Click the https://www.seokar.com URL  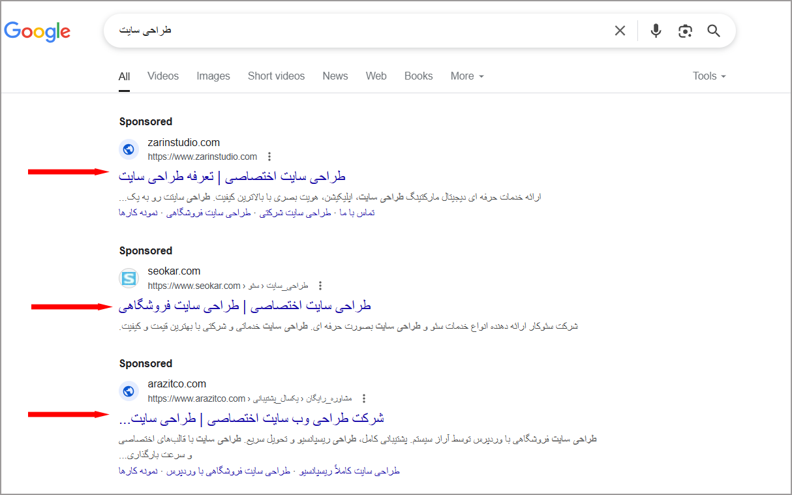(x=194, y=286)
